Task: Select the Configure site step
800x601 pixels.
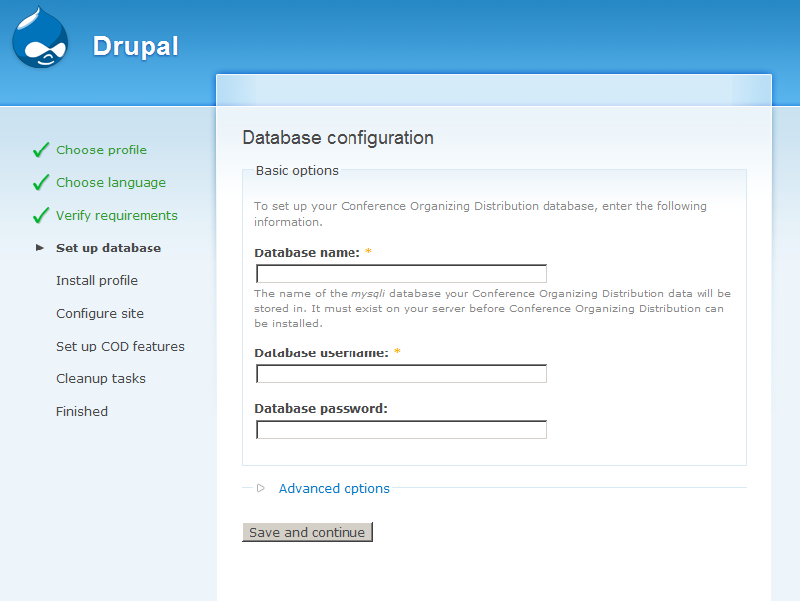Action: 100,313
